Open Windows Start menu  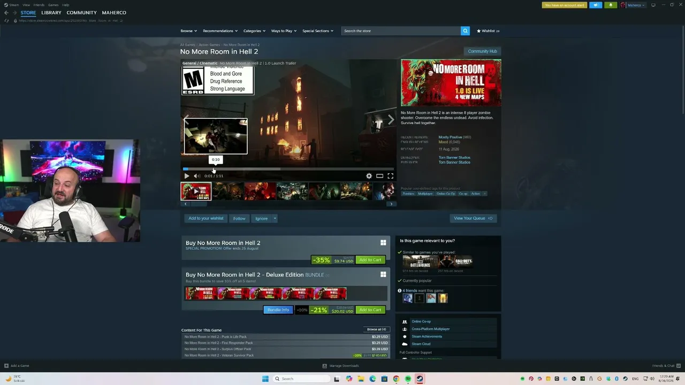coord(265,379)
